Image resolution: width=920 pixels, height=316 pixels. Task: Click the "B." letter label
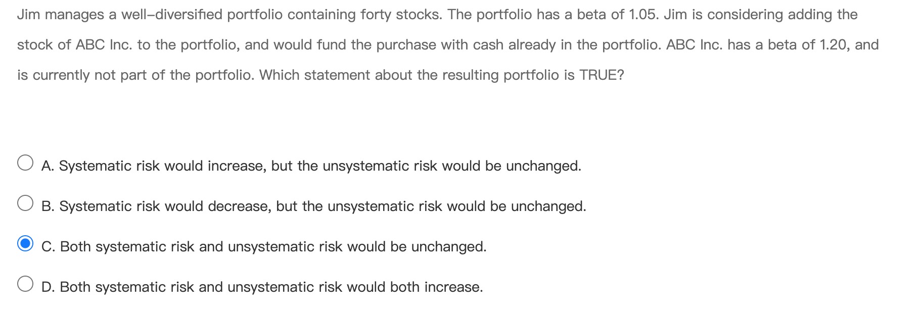pyautogui.click(x=48, y=206)
